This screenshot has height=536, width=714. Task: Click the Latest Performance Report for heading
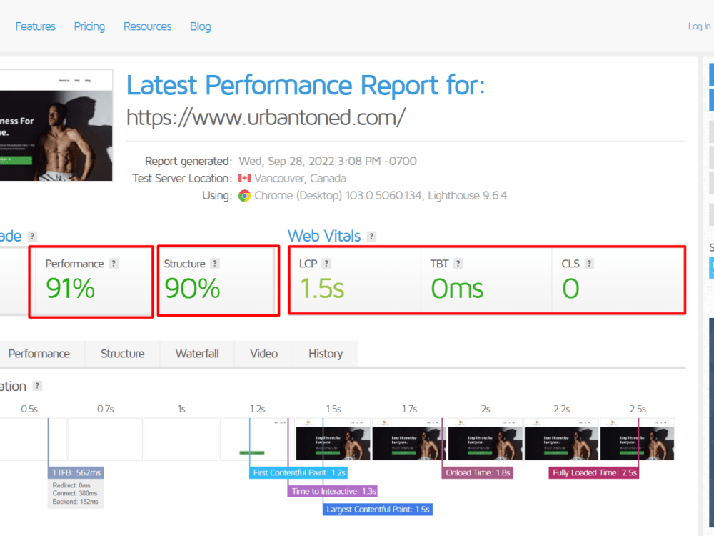click(x=306, y=85)
